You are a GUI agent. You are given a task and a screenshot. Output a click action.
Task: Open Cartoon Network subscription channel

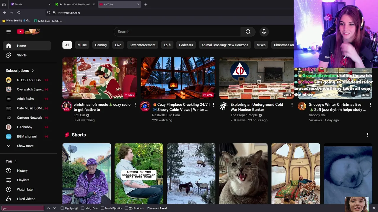tap(27, 118)
